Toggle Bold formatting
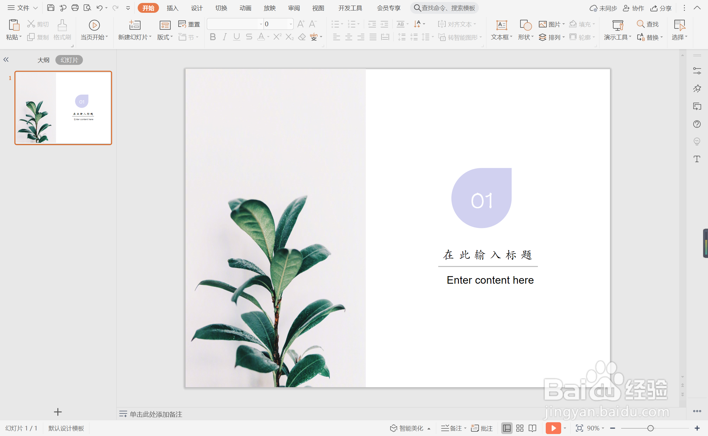Image resolution: width=708 pixels, height=436 pixels. point(213,37)
